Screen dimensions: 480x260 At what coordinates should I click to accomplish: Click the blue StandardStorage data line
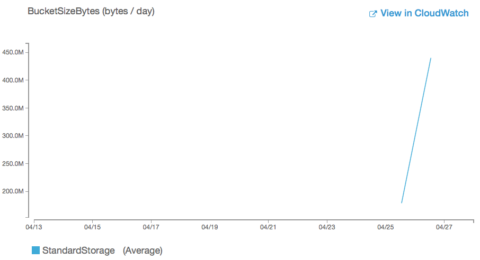click(x=416, y=131)
